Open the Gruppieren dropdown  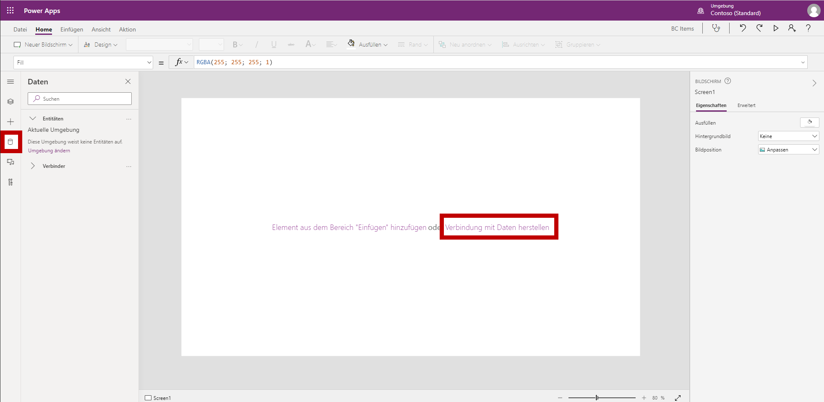tap(578, 44)
